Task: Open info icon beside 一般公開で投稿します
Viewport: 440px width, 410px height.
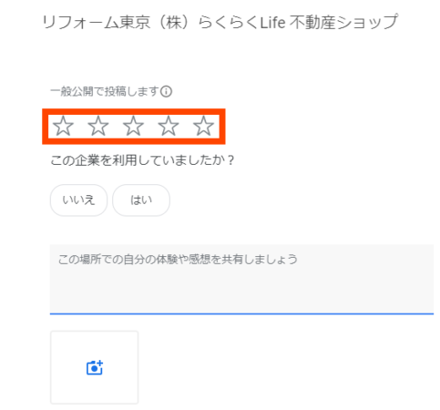Action: pyautogui.click(x=166, y=91)
